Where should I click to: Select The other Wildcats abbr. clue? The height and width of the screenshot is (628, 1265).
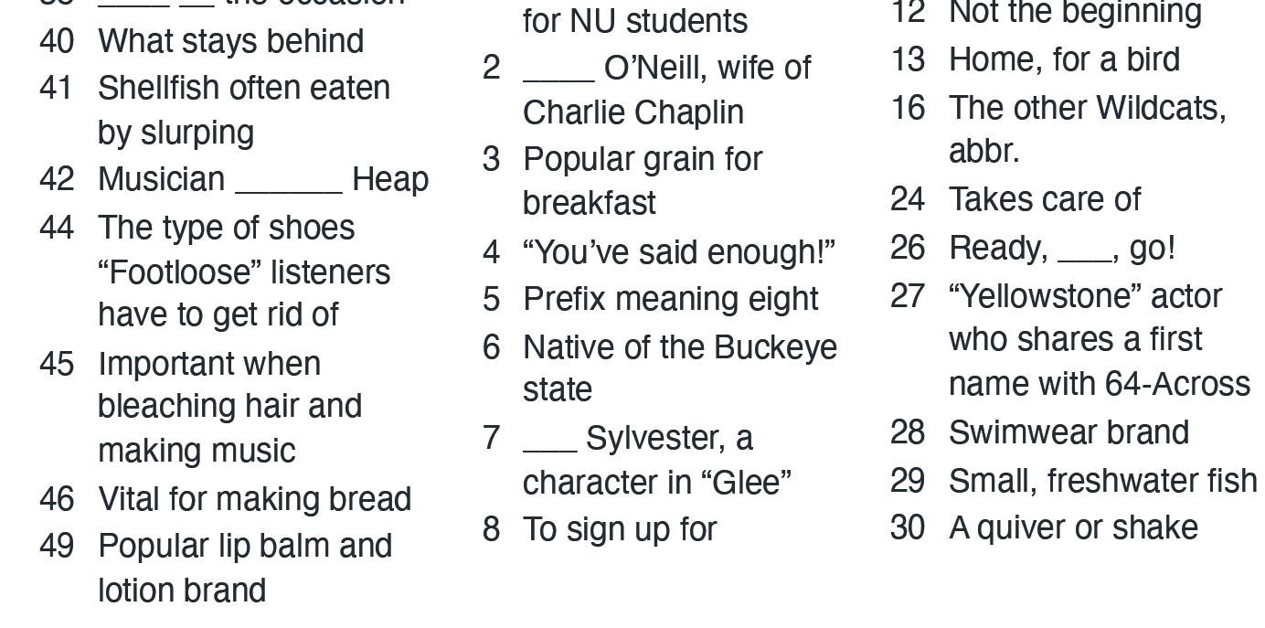click(1058, 129)
